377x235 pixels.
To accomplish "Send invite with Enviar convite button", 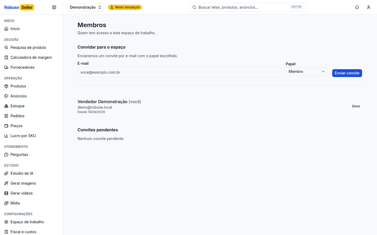I will point(347,73).
